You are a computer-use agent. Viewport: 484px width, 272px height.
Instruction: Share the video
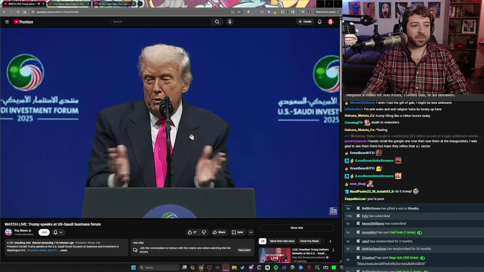pyautogui.click(x=219, y=232)
